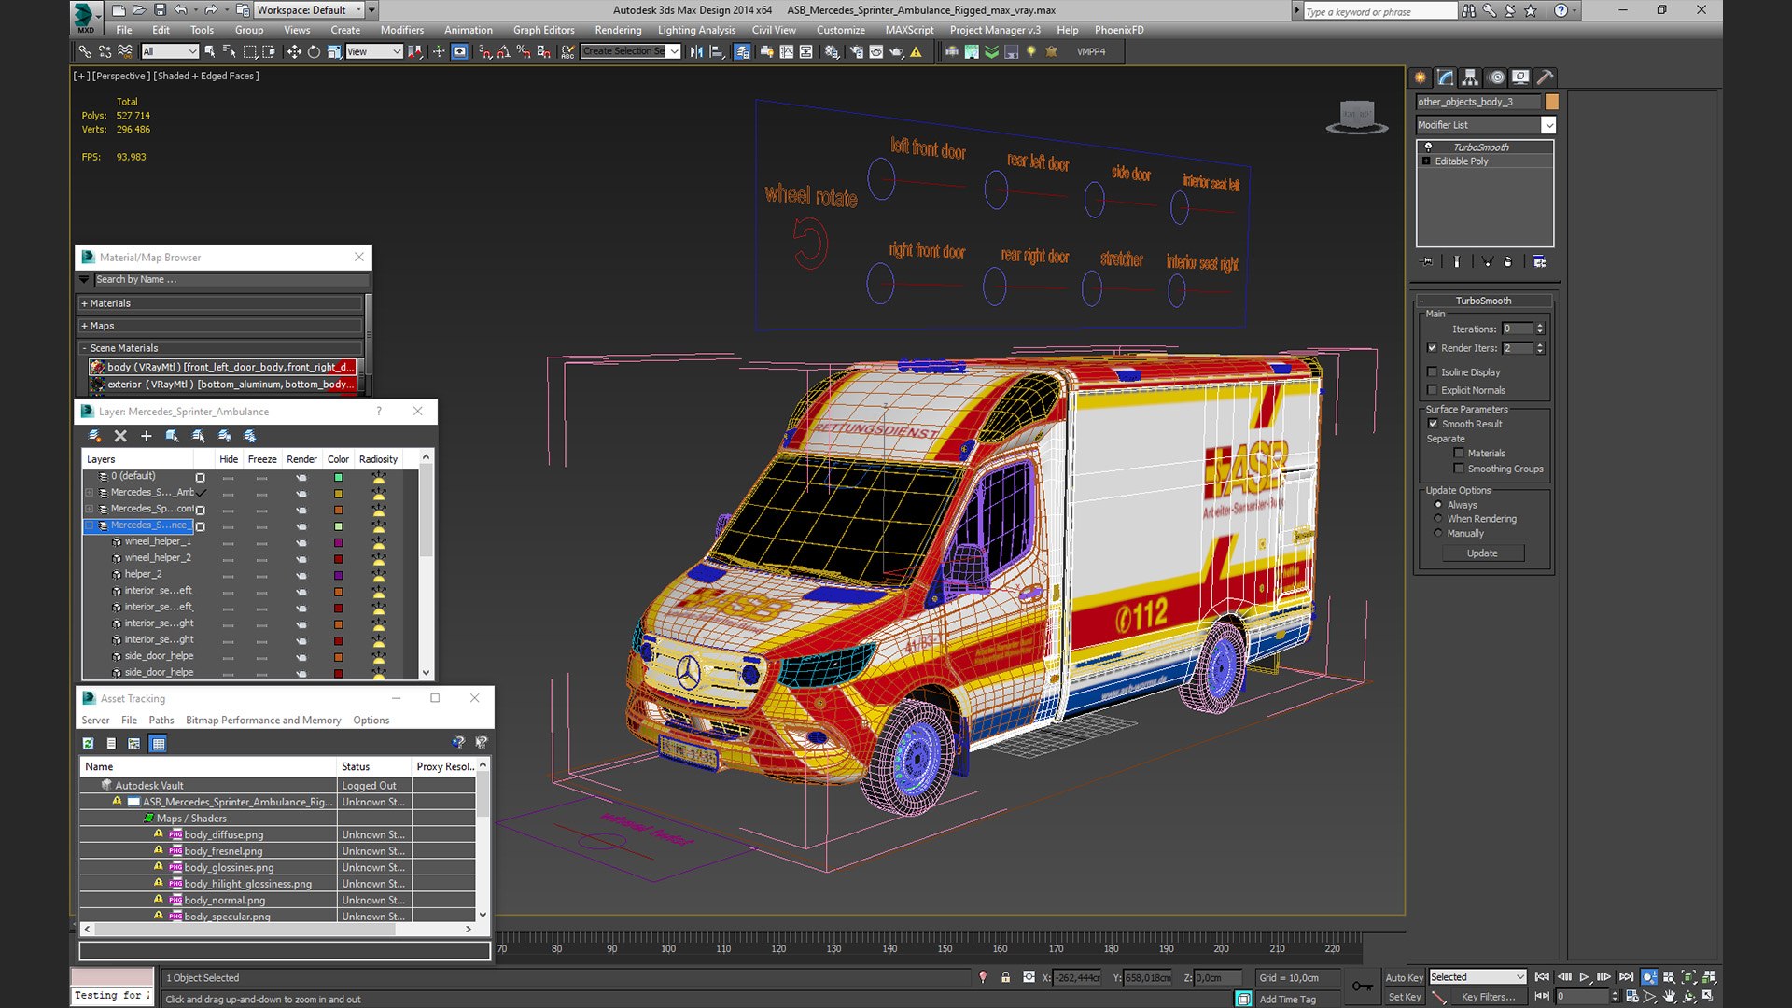The width and height of the screenshot is (1792, 1008).
Task: Enable Separate by Materials checkbox
Action: pyautogui.click(x=1459, y=454)
